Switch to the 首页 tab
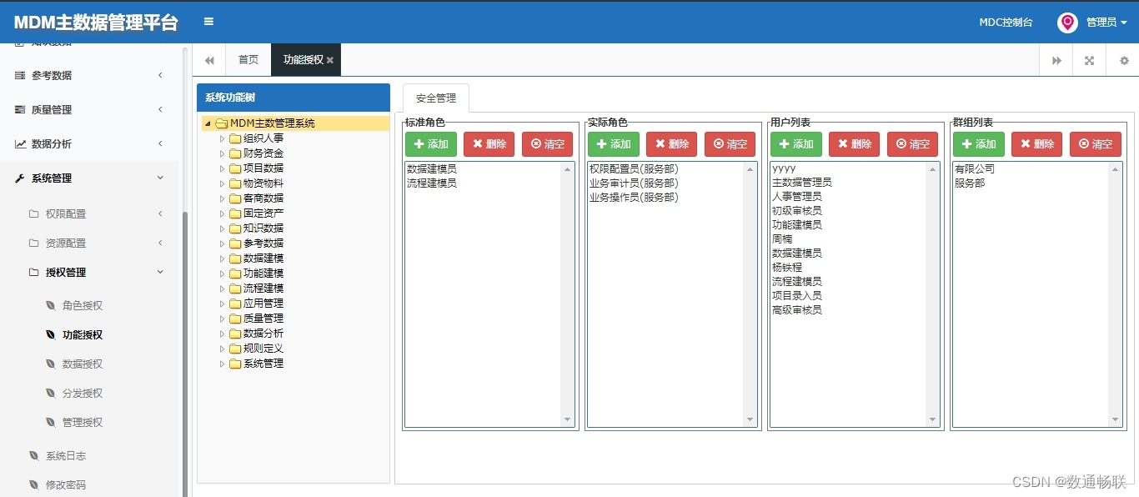 (248, 60)
